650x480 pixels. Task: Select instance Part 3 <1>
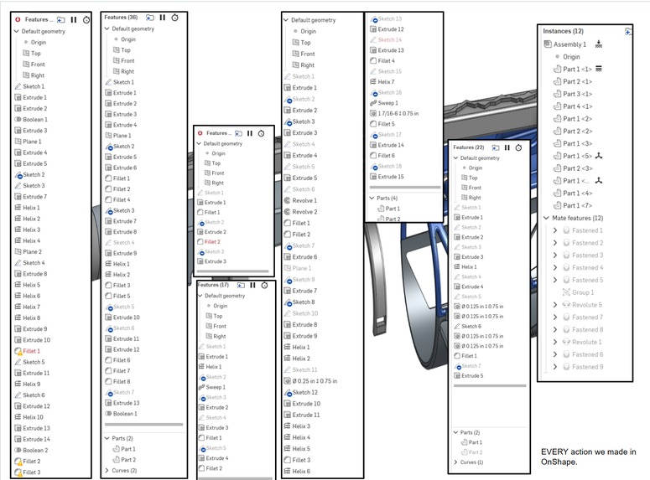pyautogui.click(x=578, y=94)
